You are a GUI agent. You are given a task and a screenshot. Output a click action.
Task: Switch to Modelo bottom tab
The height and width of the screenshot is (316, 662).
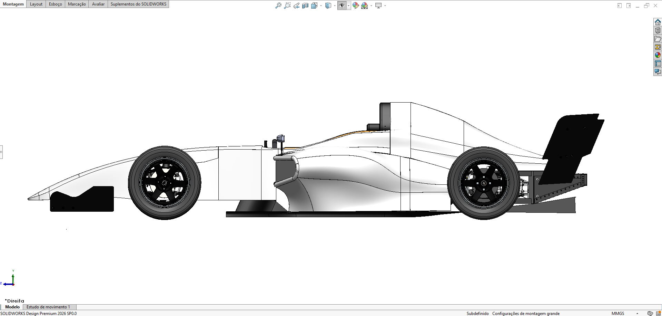tap(12, 307)
